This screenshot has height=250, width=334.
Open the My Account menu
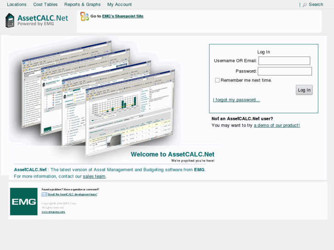[119, 5]
